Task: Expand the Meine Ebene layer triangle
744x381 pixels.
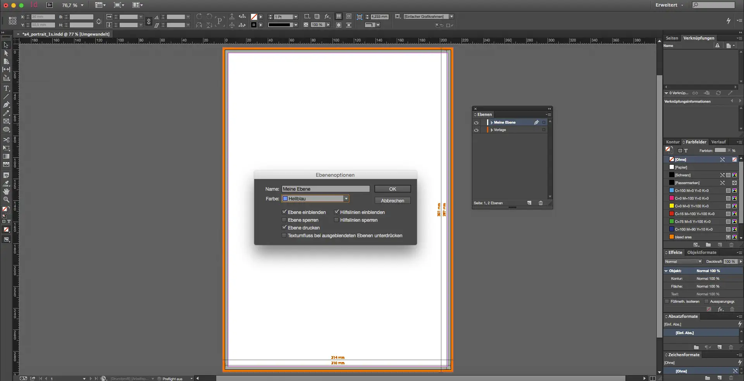Action: coord(492,122)
